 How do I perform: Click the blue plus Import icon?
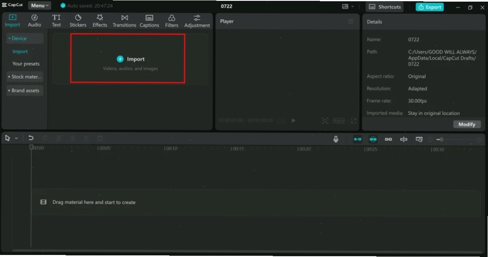click(x=120, y=59)
